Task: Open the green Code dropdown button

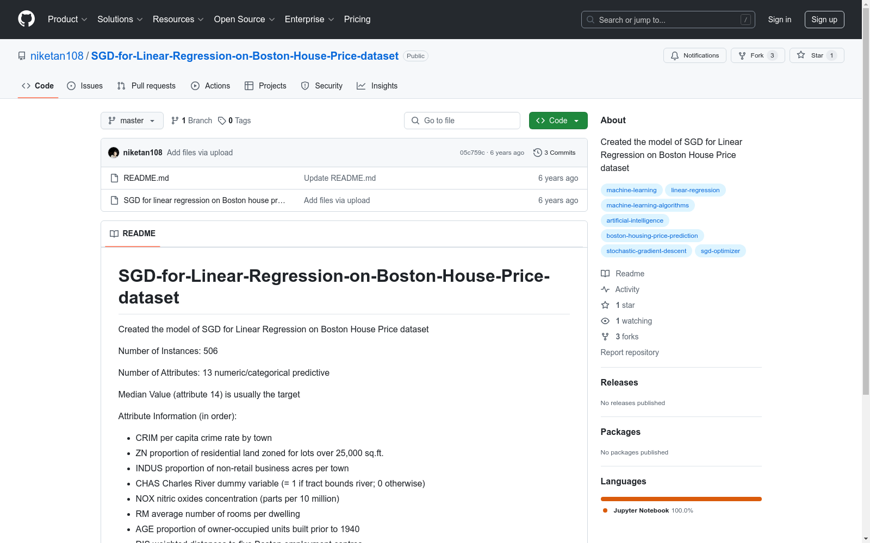Action: coord(558,121)
